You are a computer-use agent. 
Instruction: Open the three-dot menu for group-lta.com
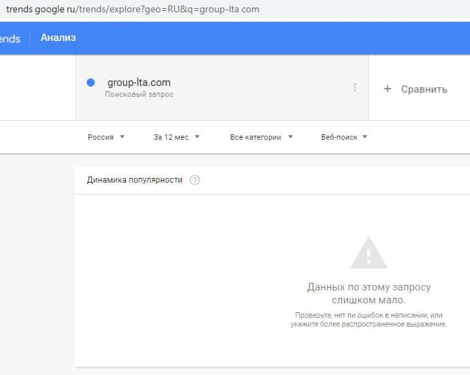(x=355, y=87)
